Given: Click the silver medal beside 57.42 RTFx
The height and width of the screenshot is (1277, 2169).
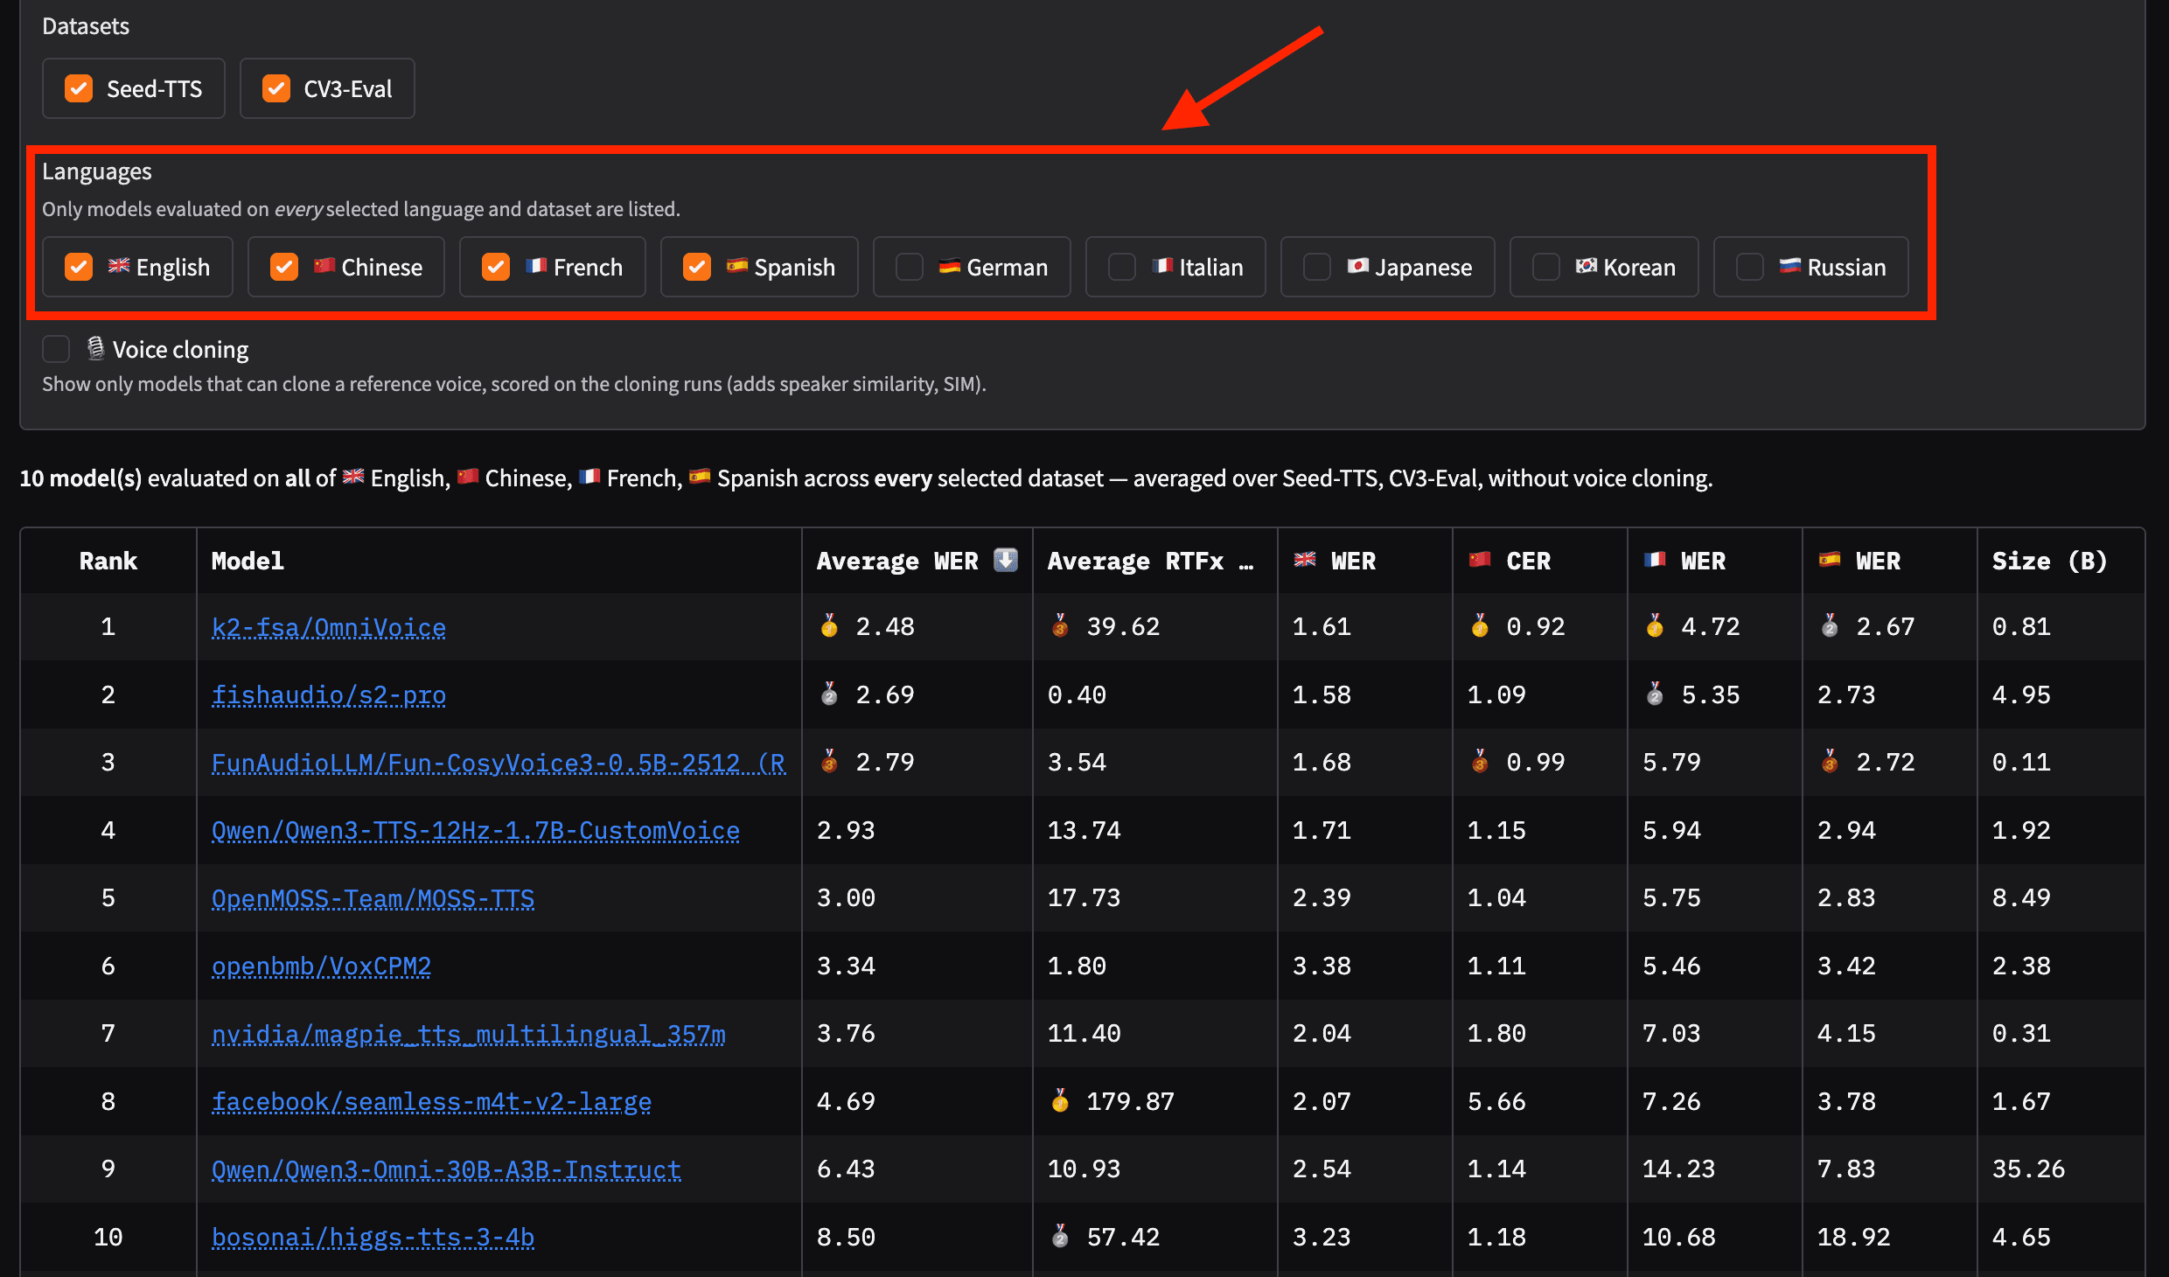Looking at the screenshot, I should click(1060, 1236).
